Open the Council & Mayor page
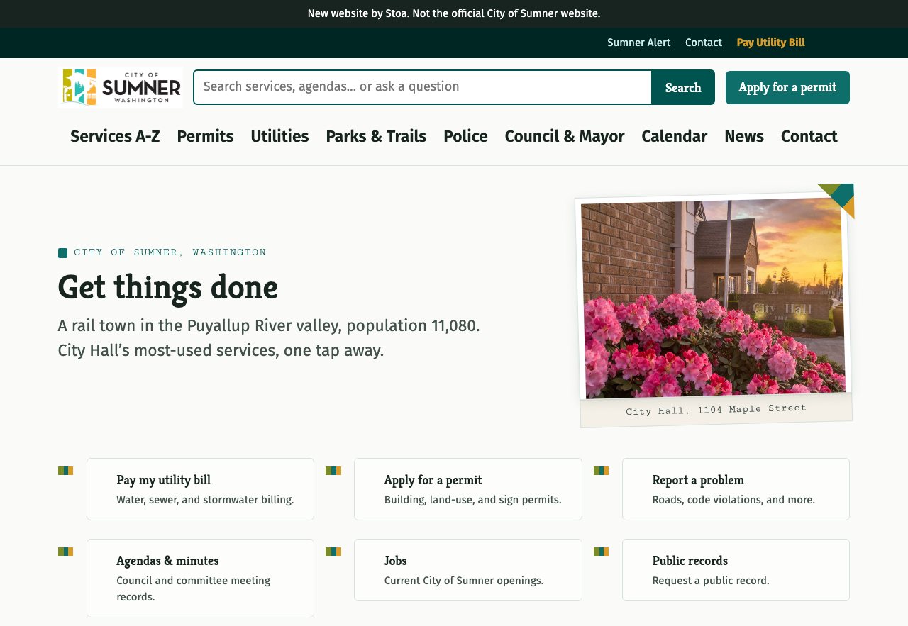The width and height of the screenshot is (908, 626). click(x=565, y=136)
